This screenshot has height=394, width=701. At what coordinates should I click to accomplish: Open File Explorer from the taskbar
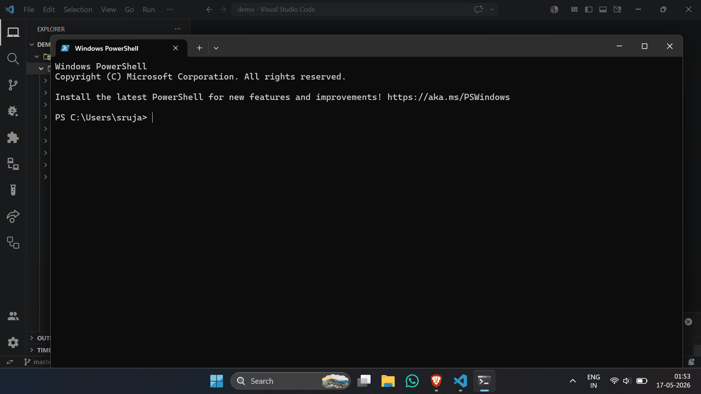tap(388, 381)
